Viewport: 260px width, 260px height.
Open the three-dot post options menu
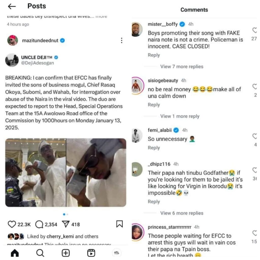point(122,40)
